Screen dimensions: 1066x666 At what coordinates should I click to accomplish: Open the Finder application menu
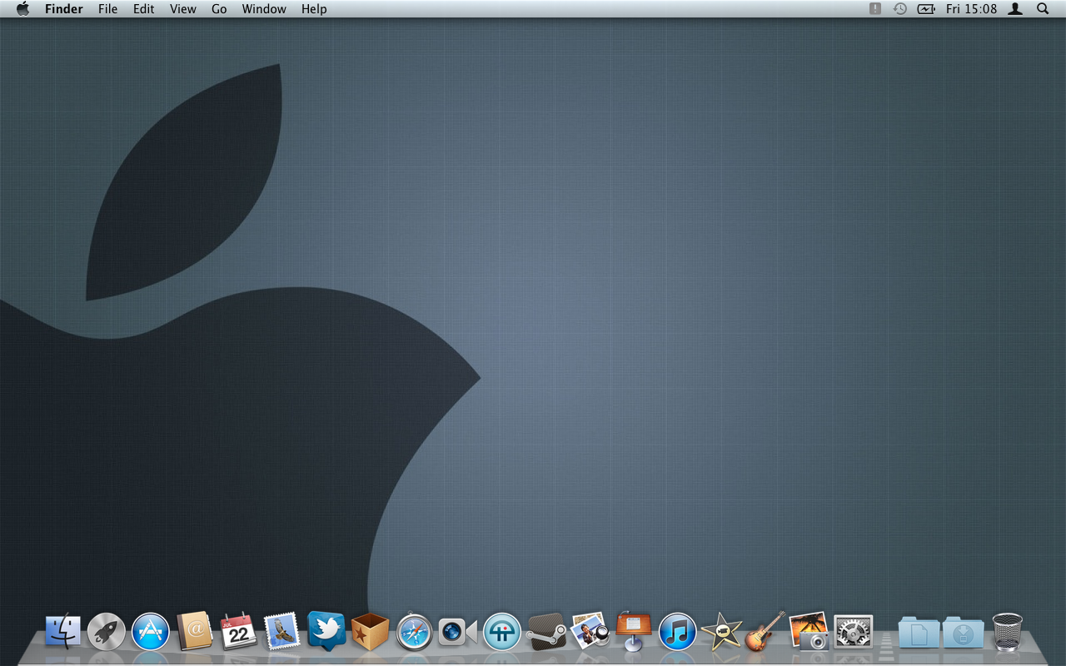[x=64, y=9]
